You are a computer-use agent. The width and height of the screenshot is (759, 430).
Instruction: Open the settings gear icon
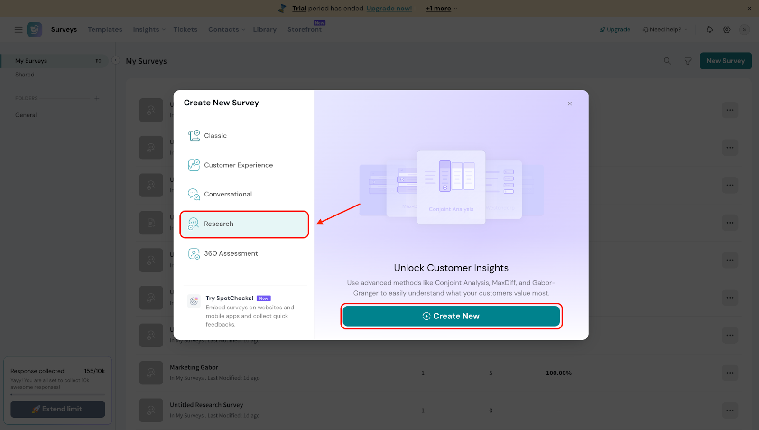point(726,29)
